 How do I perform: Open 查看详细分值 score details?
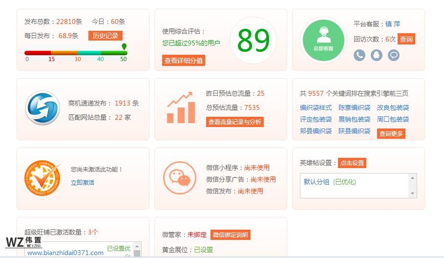click(184, 61)
